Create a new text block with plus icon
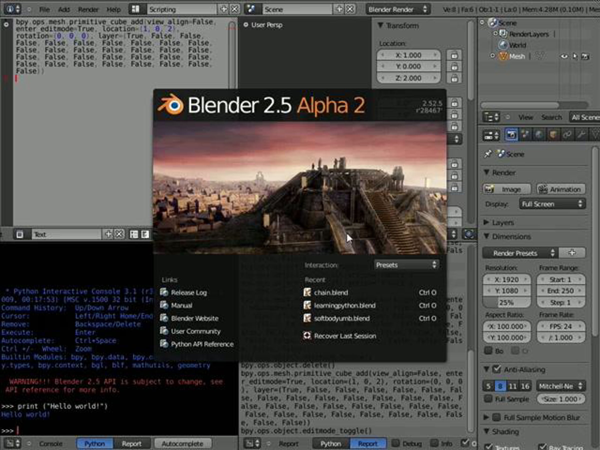This screenshot has width=600, height=450. (108, 234)
